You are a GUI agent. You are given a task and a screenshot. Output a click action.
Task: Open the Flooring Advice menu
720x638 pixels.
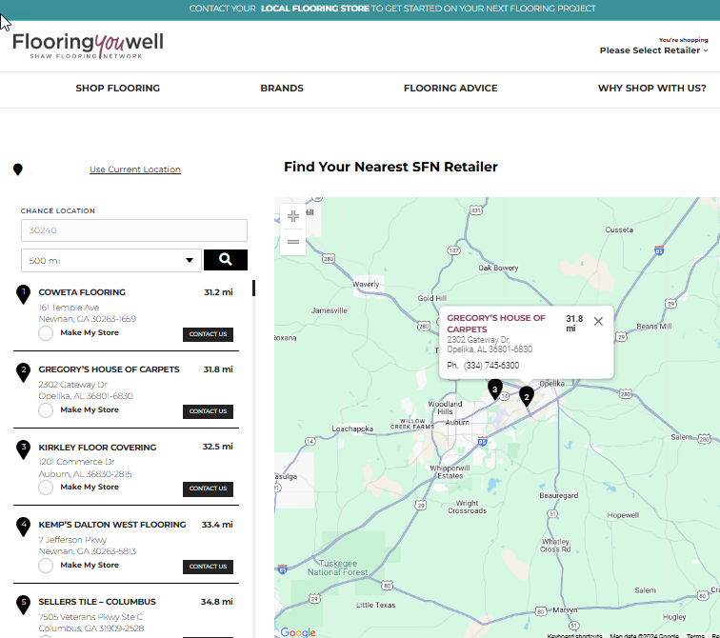[x=450, y=89]
